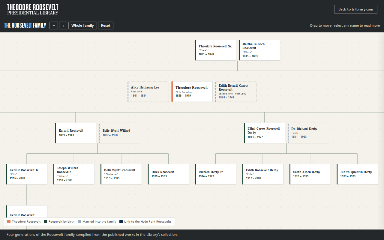Image resolution: width=384 pixels, height=240 pixels.
Task: Open Dirck Roosevelt card
Action: 168,174
